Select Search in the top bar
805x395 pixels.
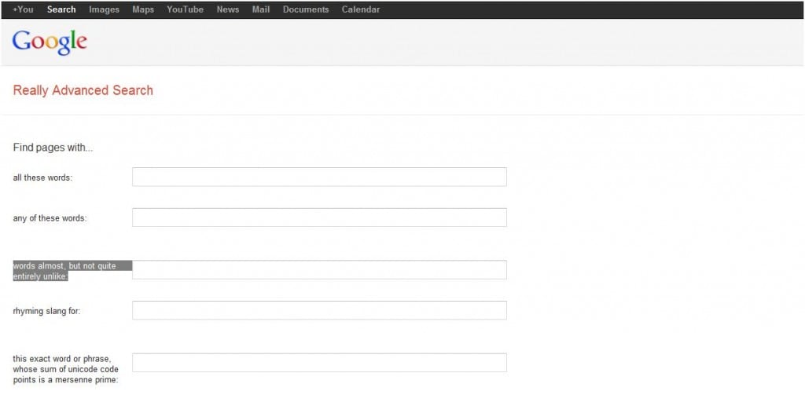point(61,9)
